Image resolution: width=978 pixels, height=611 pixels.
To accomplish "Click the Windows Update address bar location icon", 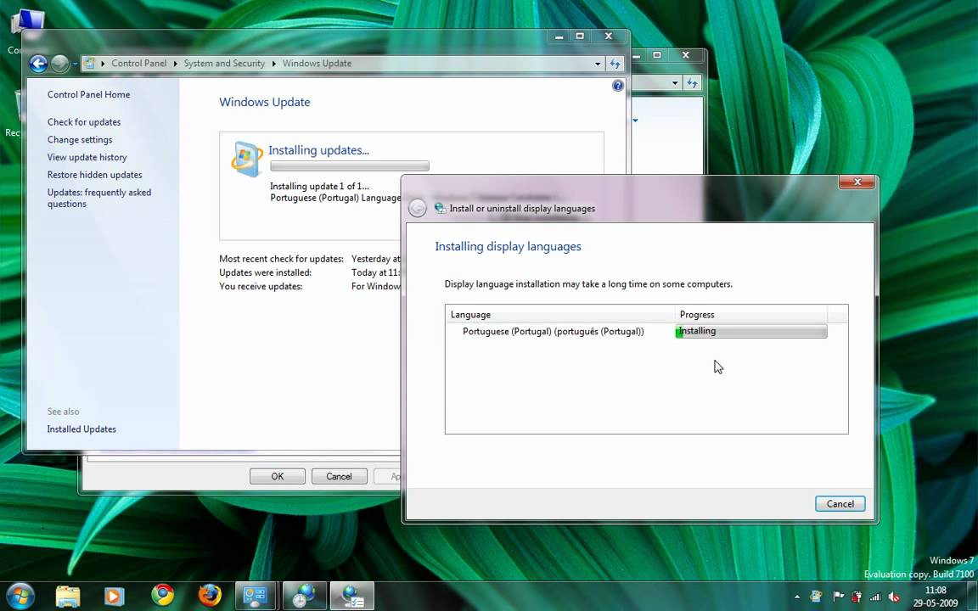I will coord(89,63).
